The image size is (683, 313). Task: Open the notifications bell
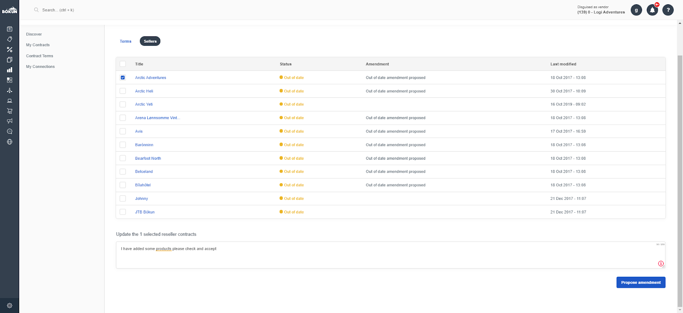(652, 10)
